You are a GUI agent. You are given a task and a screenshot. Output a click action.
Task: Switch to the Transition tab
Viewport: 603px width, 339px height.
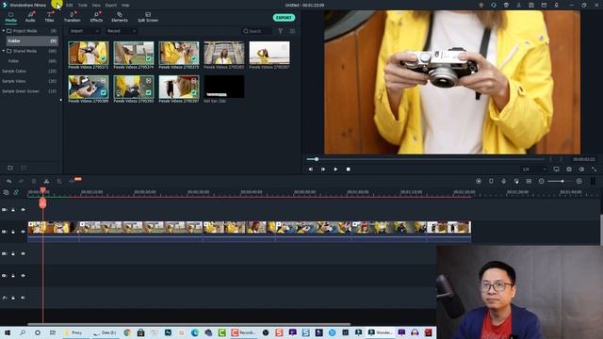72,17
